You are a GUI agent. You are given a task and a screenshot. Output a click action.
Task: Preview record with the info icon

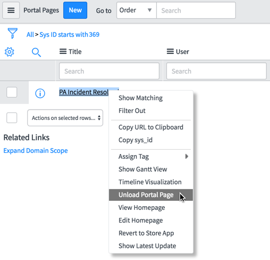[x=40, y=93]
